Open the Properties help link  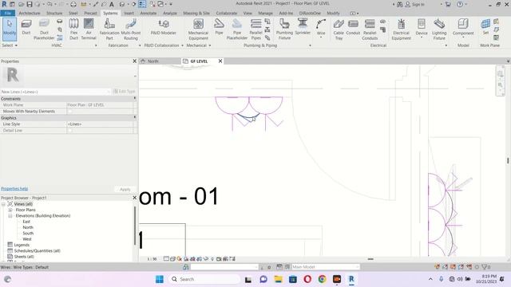pyautogui.click(x=14, y=189)
